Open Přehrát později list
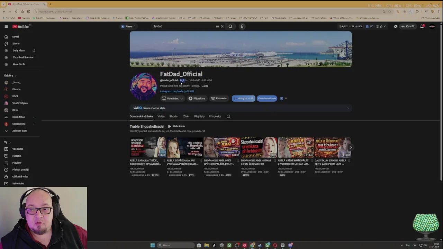Viewport: 443px width, 249px height. 20,170
